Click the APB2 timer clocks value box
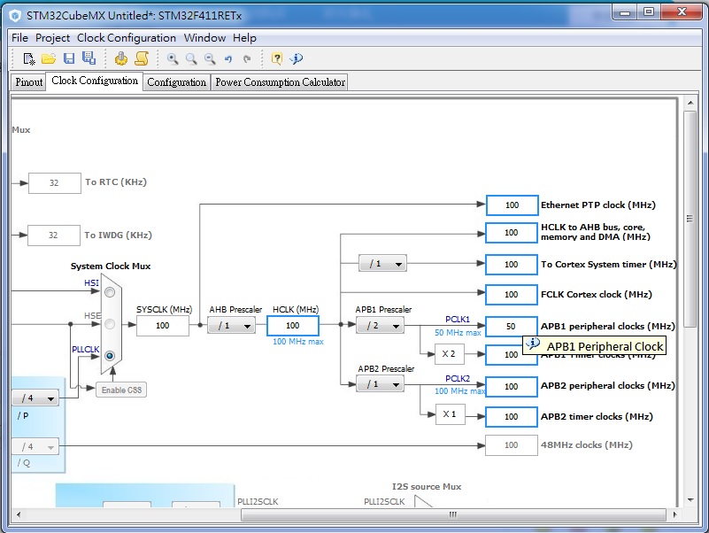Viewport: 709px width, 533px height. (x=512, y=417)
